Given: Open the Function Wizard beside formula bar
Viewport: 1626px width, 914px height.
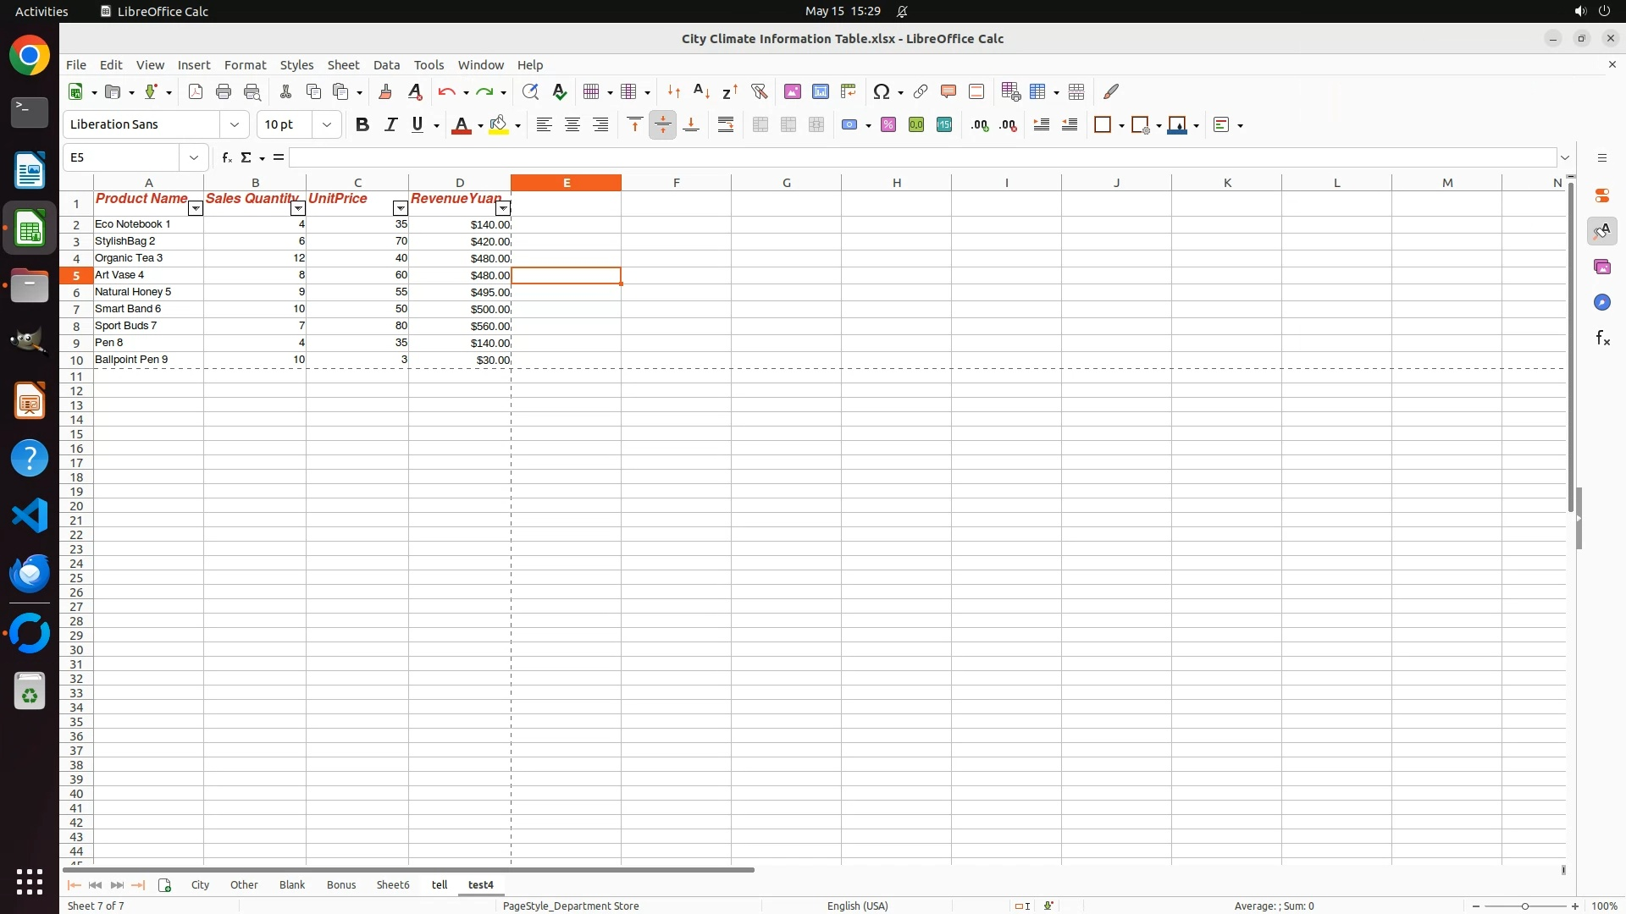Looking at the screenshot, I should (226, 157).
